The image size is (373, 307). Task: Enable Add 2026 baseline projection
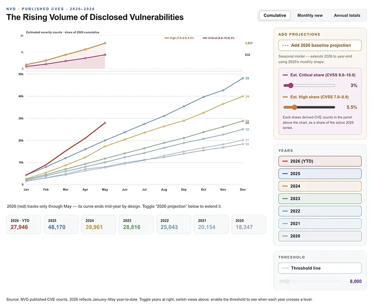[x=320, y=45]
